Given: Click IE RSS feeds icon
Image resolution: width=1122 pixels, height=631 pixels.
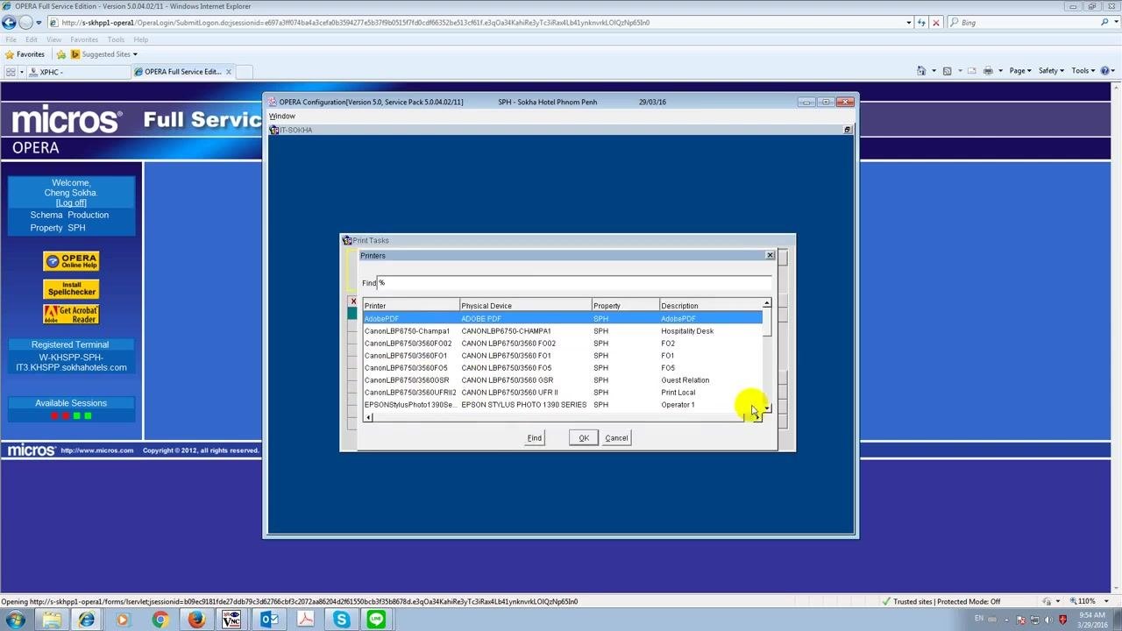Looking at the screenshot, I should click(948, 71).
